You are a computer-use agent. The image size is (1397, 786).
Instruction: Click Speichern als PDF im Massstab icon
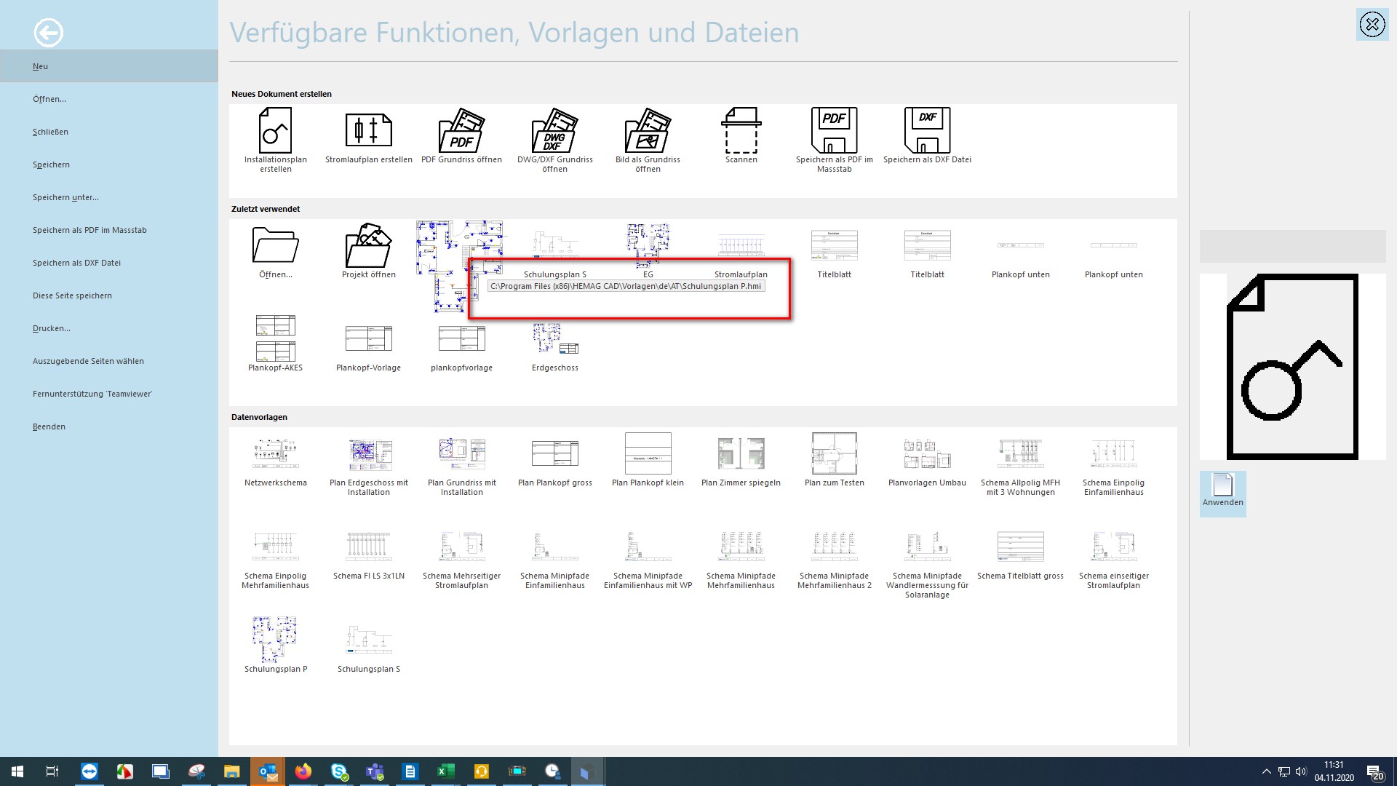coord(834,131)
